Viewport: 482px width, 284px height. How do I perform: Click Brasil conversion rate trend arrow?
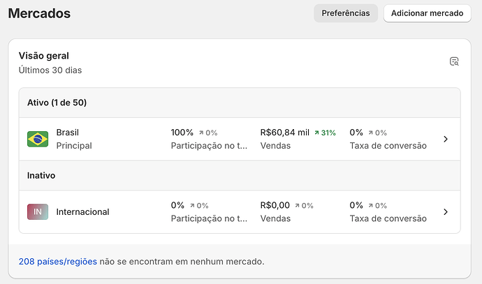(x=370, y=133)
